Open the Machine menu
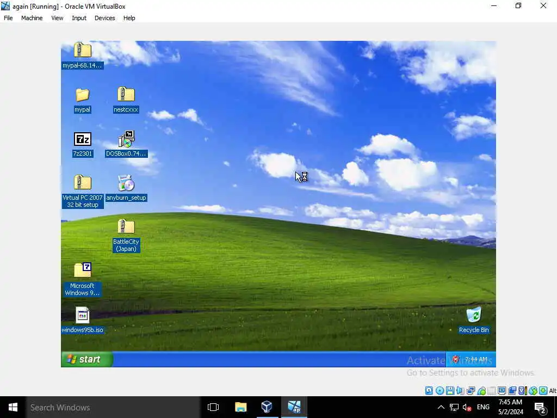This screenshot has height=418, width=557. pyautogui.click(x=32, y=18)
